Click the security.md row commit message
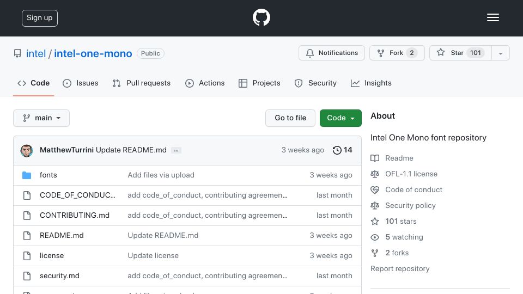This screenshot has height=294, width=523. 208,275
